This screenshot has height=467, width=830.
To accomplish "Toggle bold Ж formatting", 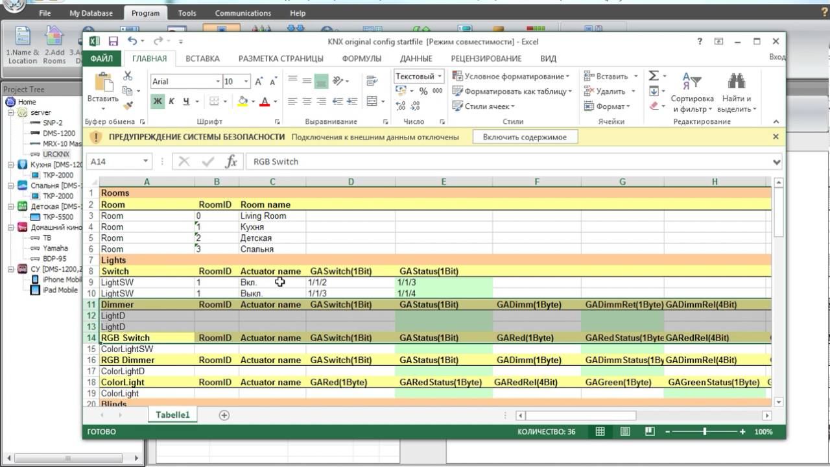I will (158, 102).
